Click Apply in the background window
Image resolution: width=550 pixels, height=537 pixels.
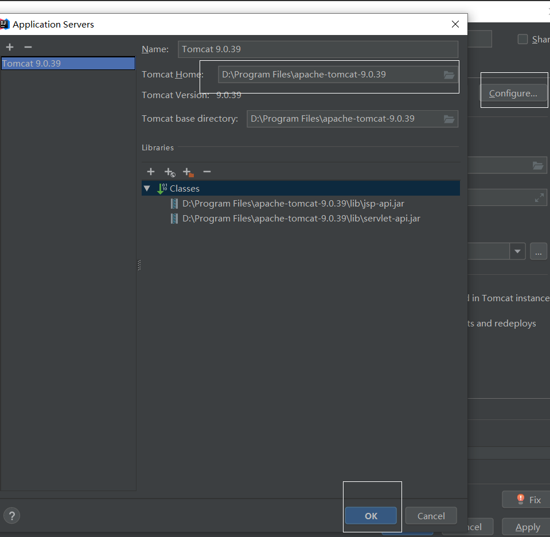coord(526,527)
